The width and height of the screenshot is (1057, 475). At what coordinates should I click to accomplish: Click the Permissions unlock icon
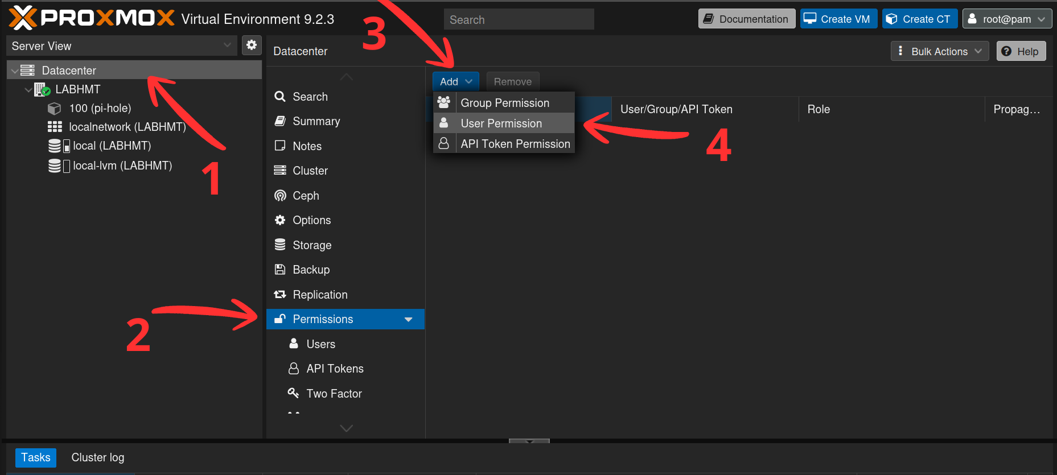[x=280, y=319]
